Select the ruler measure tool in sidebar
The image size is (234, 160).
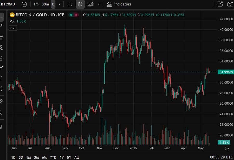(1, 101)
